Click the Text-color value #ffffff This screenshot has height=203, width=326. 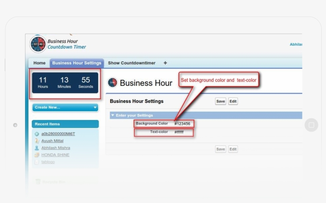click(179, 132)
